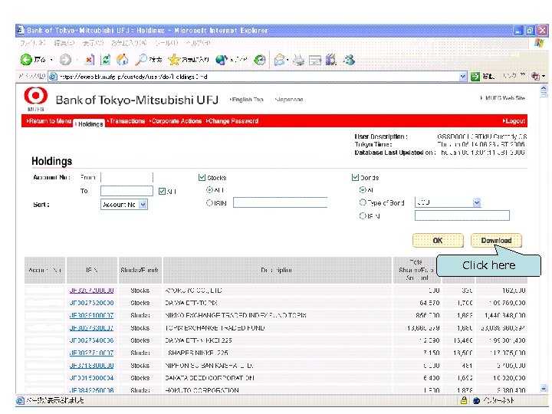Screen dimensions: 552x414
Task: Click the Print printer icon
Action: click(x=298, y=60)
